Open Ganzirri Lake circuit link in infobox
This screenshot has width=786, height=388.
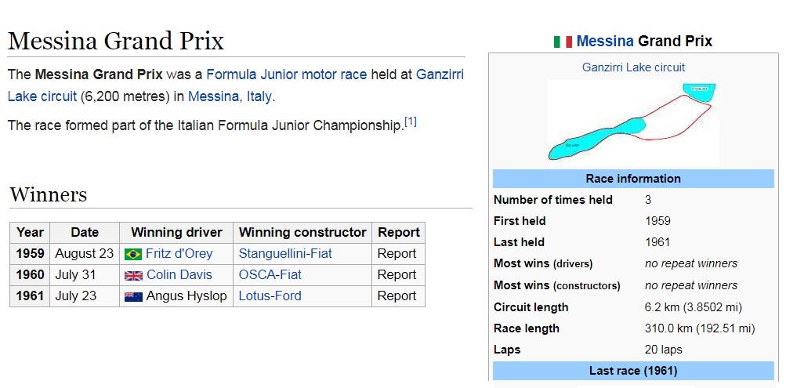(x=633, y=67)
